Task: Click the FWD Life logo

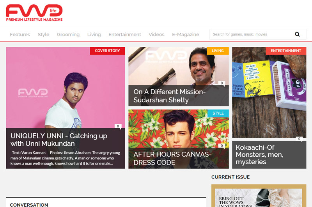Action: 34,13
